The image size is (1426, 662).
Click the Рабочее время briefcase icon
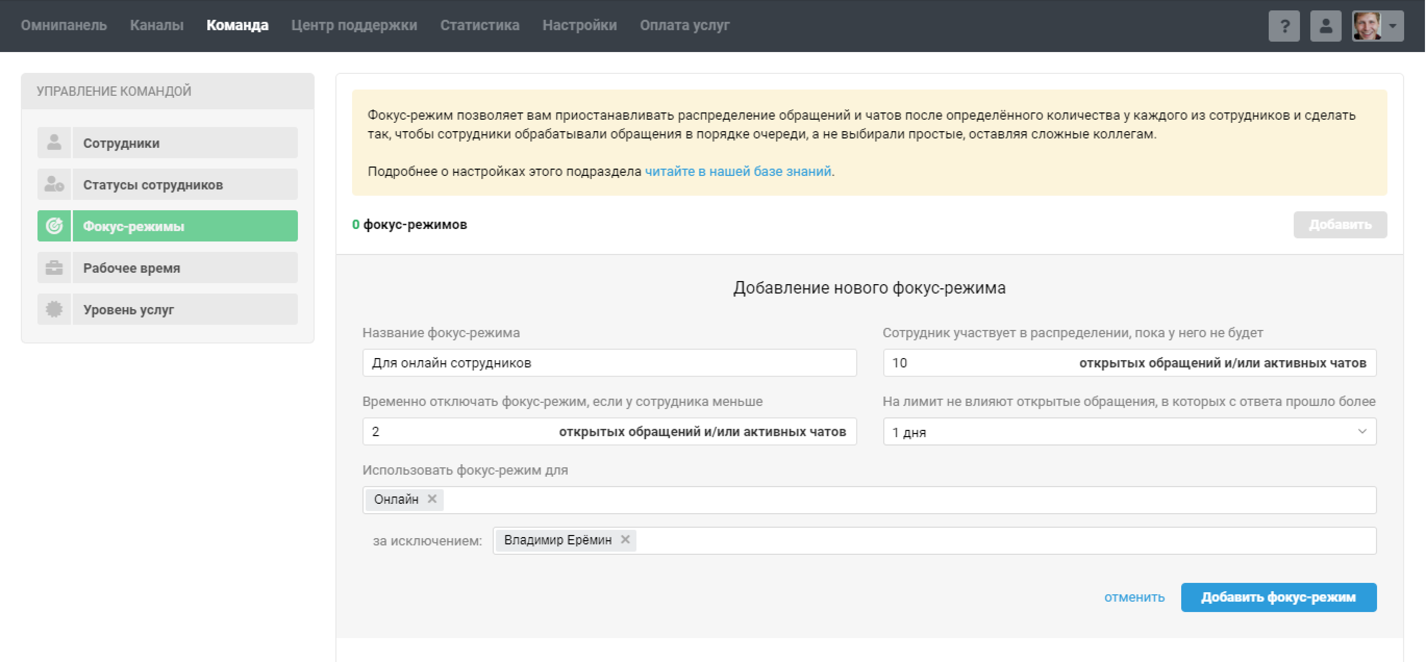(54, 268)
